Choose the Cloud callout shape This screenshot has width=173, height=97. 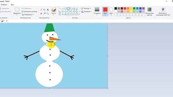[77, 14]
